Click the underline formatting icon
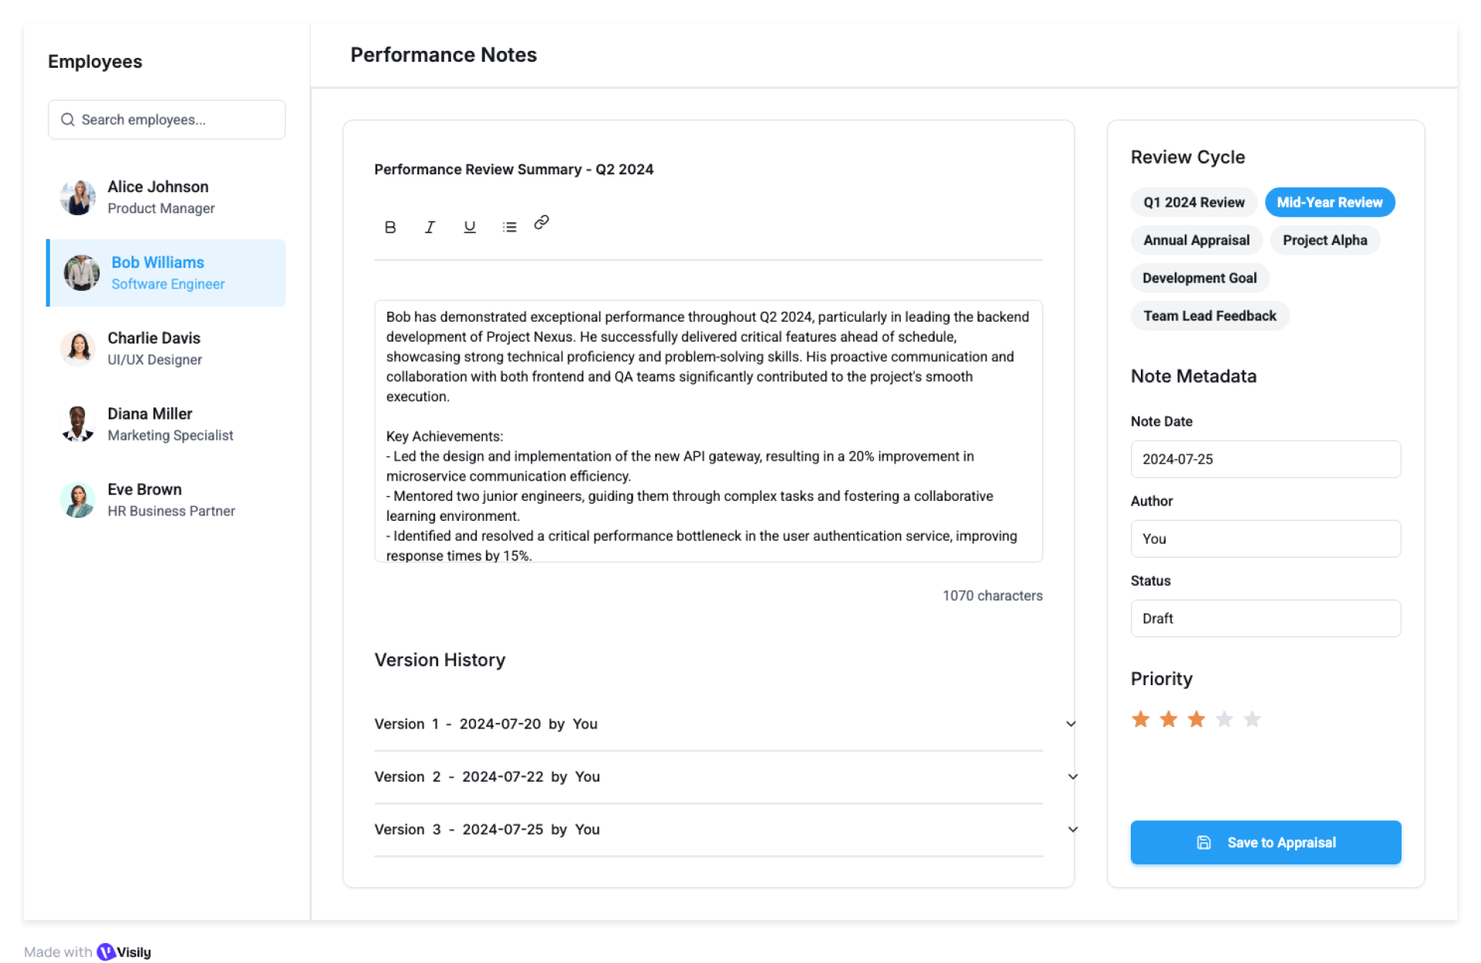Image resolution: width=1481 pixels, height=963 pixels. click(469, 227)
